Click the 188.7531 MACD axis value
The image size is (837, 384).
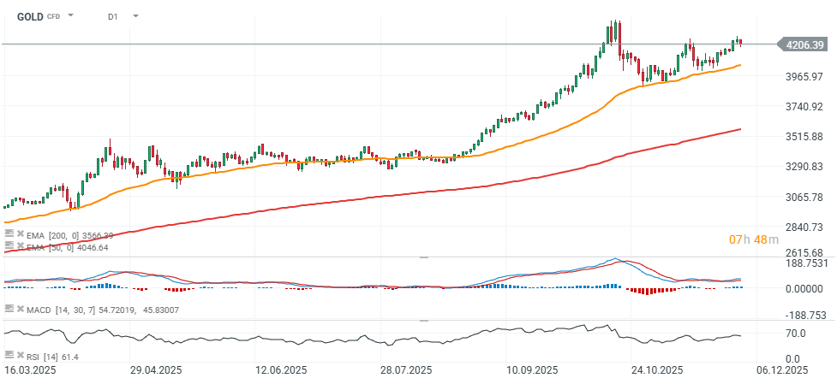[x=808, y=263]
